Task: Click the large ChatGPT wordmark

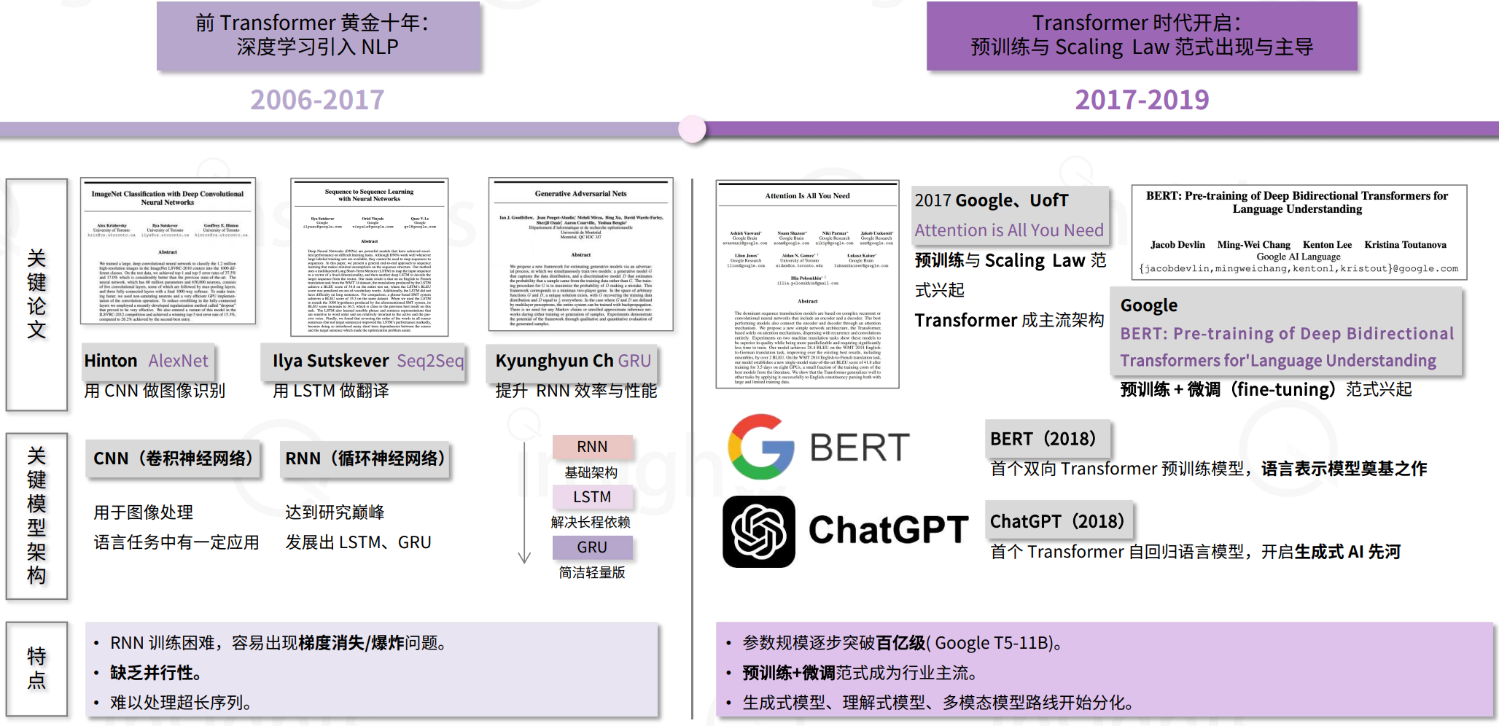Action: coord(888,530)
